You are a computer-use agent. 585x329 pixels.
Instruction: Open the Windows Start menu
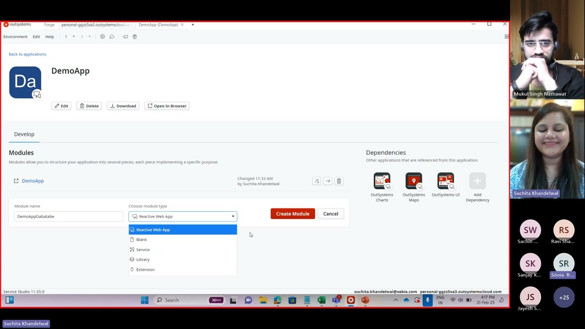click(144, 300)
